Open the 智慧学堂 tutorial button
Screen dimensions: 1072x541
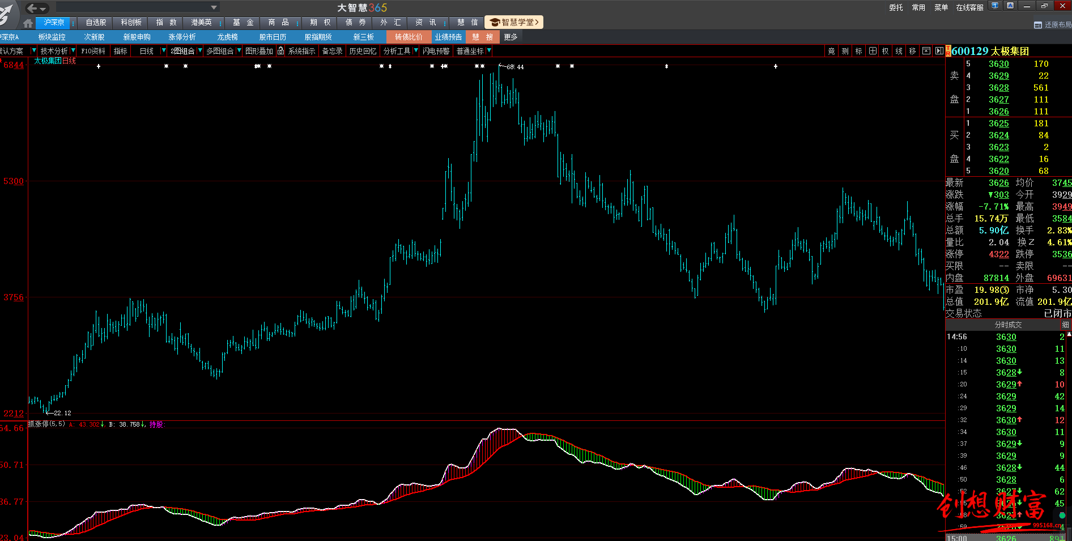tap(514, 22)
